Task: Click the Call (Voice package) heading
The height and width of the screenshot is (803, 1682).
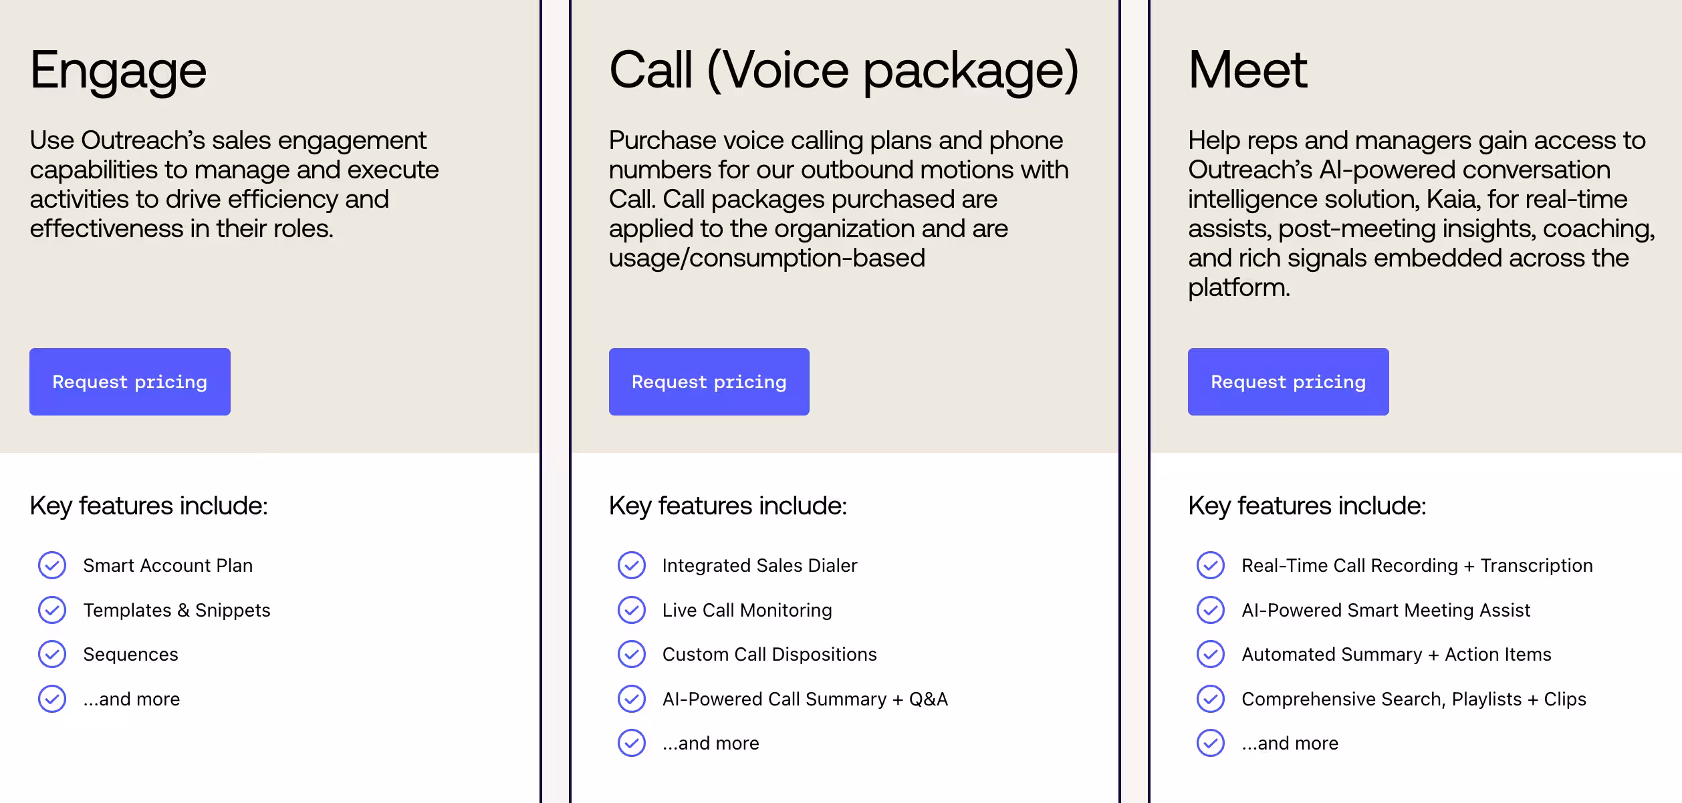Action: (844, 71)
